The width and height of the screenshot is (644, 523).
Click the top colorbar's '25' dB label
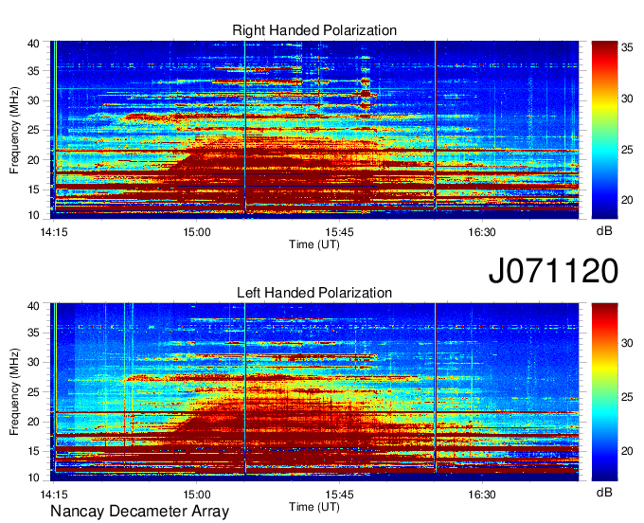click(627, 150)
